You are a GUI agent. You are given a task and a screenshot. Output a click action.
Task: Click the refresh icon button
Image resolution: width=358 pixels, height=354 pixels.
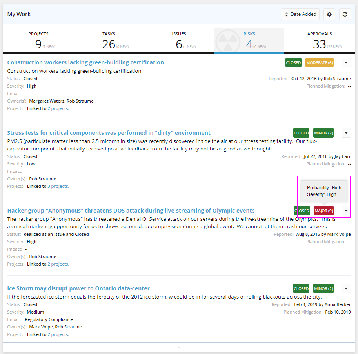point(345,14)
